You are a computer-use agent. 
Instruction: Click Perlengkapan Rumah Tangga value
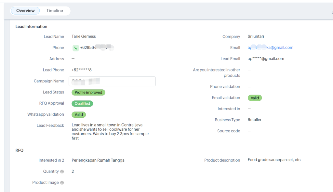pyautogui.click(x=98, y=160)
